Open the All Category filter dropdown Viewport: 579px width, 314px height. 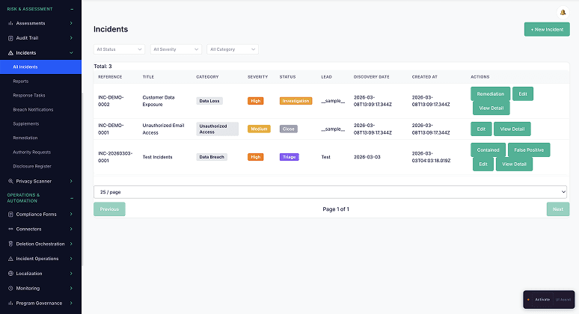[x=233, y=49]
